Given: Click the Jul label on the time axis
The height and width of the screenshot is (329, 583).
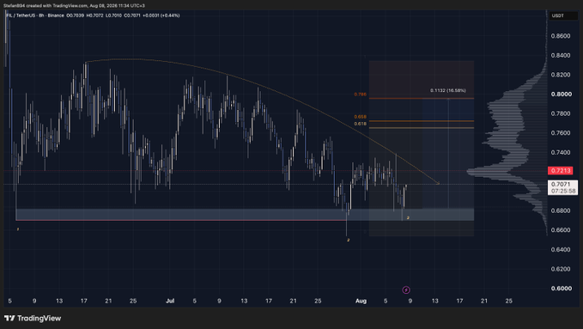Looking at the screenshot, I should pyautogui.click(x=170, y=301).
